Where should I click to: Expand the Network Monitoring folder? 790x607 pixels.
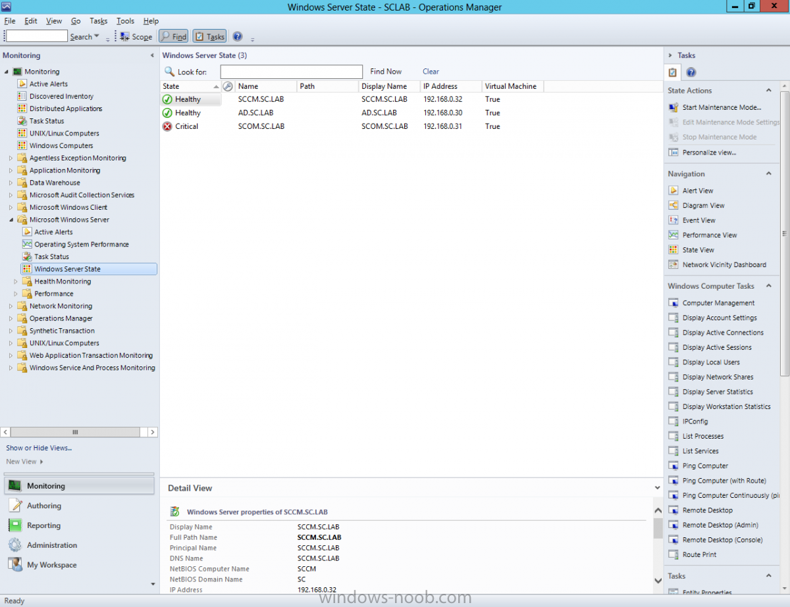point(11,306)
